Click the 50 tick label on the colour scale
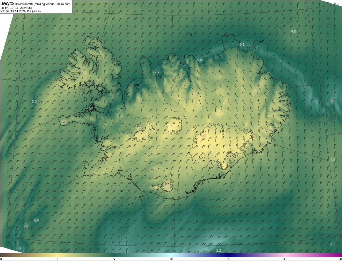342x261 pixels. pos(340,259)
